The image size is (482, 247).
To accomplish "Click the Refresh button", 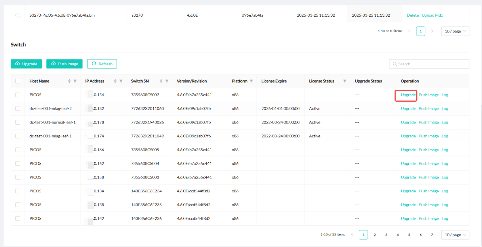I will click(102, 64).
